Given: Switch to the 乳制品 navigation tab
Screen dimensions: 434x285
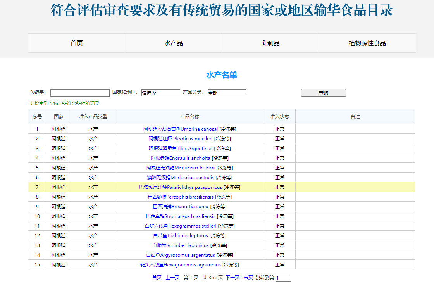Looking at the screenshot, I should tap(270, 43).
